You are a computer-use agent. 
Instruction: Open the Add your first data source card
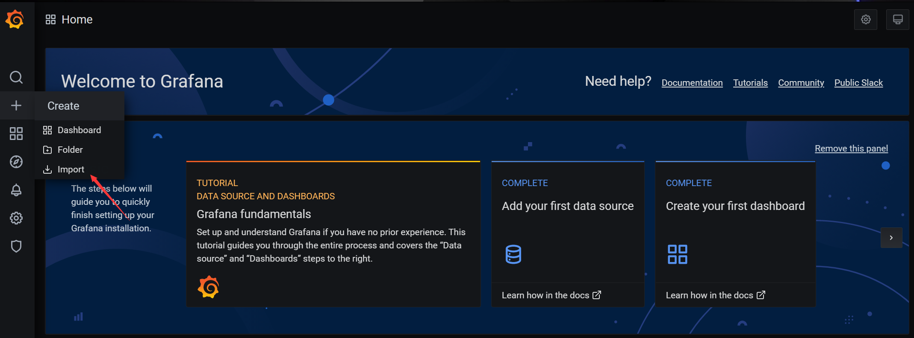[568, 234]
